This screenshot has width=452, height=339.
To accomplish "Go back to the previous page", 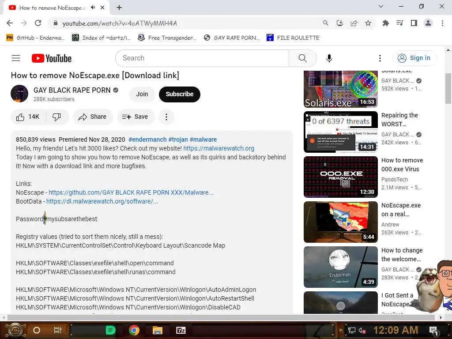I will coord(10,23).
